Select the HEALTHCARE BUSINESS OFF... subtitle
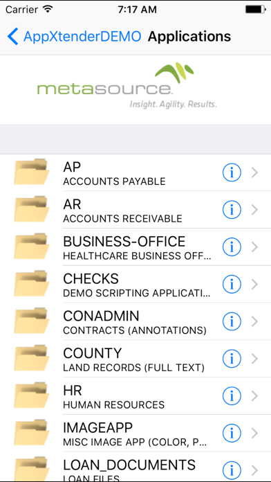The image size is (271, 482). coord(137,256)
